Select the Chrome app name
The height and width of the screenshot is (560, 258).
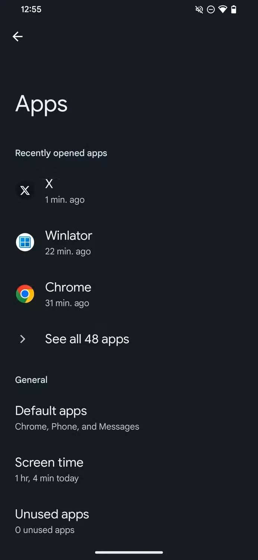[x=68, y=287]
